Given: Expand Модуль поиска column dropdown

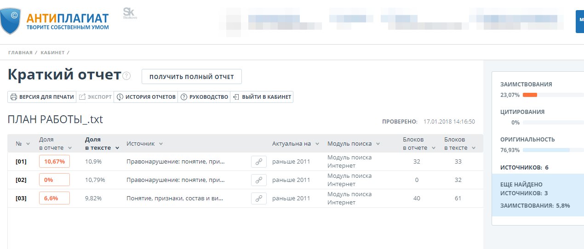Looking at the screenshot, I should point(377,144).
